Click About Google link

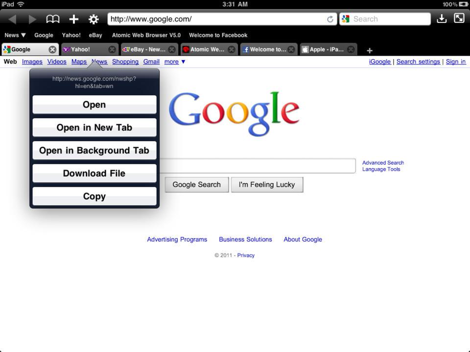303,240
